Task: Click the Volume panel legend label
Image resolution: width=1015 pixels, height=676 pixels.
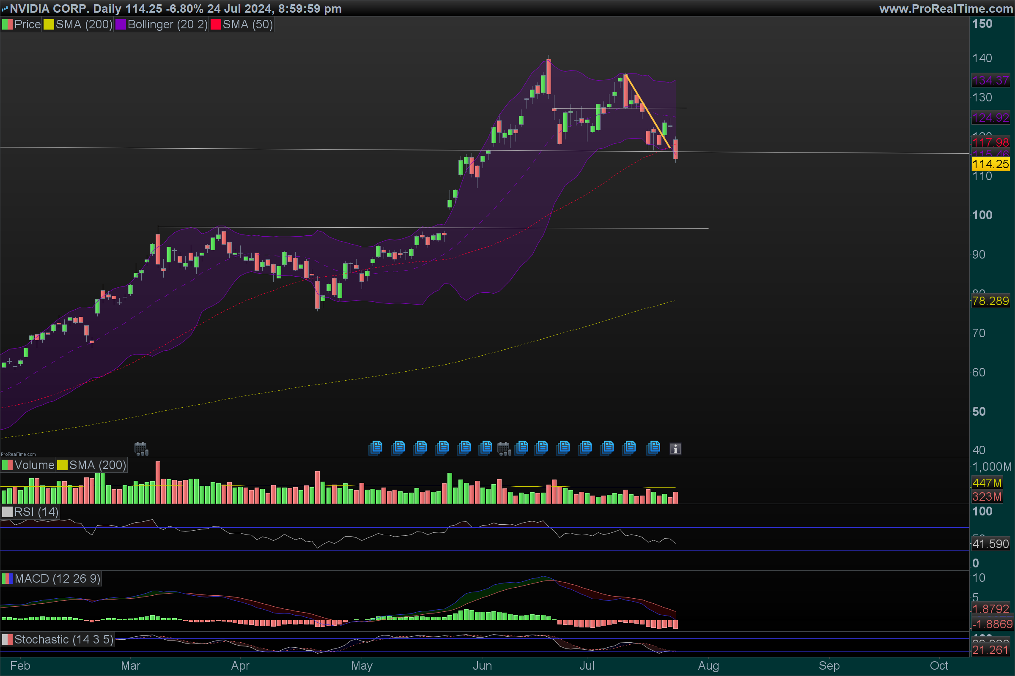Action: [x=34, y=465]
